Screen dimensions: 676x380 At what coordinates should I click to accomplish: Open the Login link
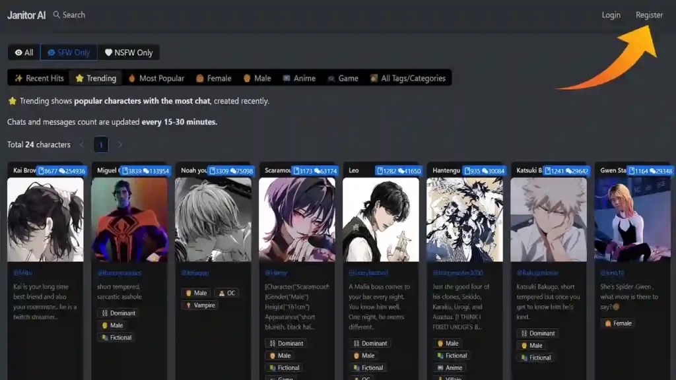pyautogui.click(x=611, y=15)
